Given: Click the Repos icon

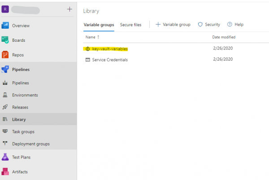Looking at the screenshot, I should 5,55.
